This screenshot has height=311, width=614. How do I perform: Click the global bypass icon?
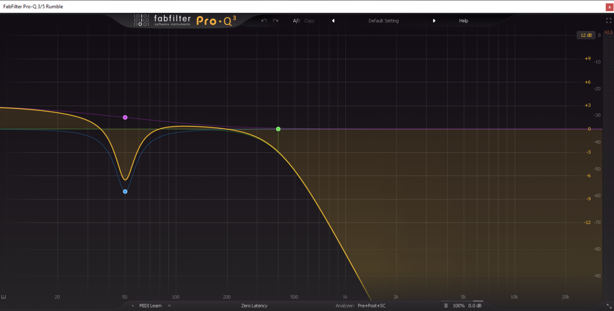point(446,306)
